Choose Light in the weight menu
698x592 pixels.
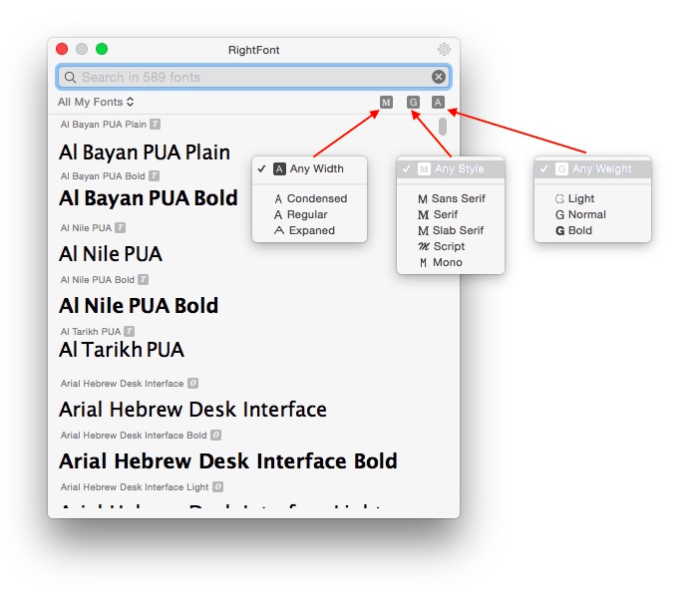coord(592,198)
